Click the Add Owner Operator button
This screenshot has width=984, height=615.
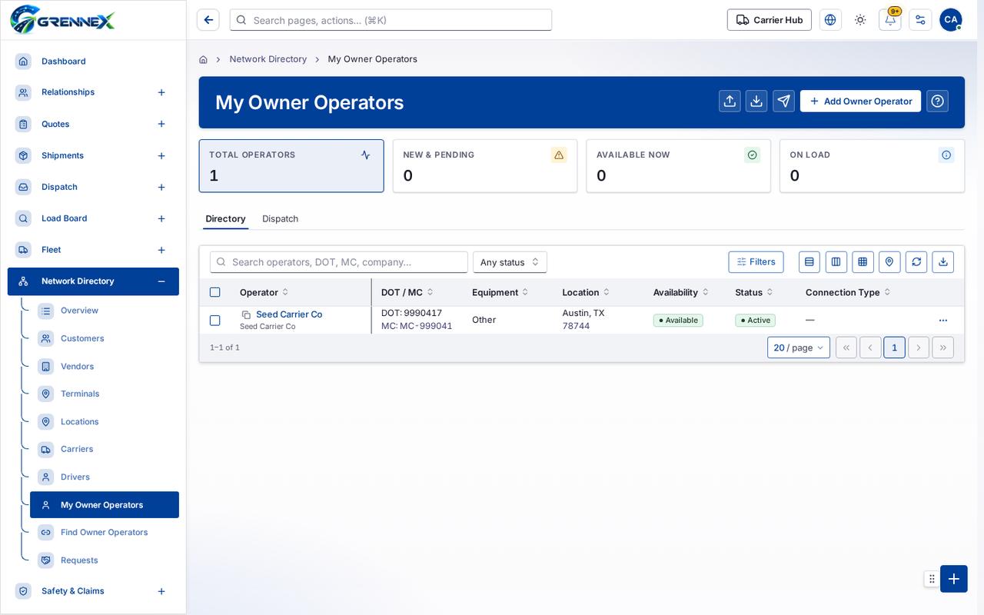(860, 101)
